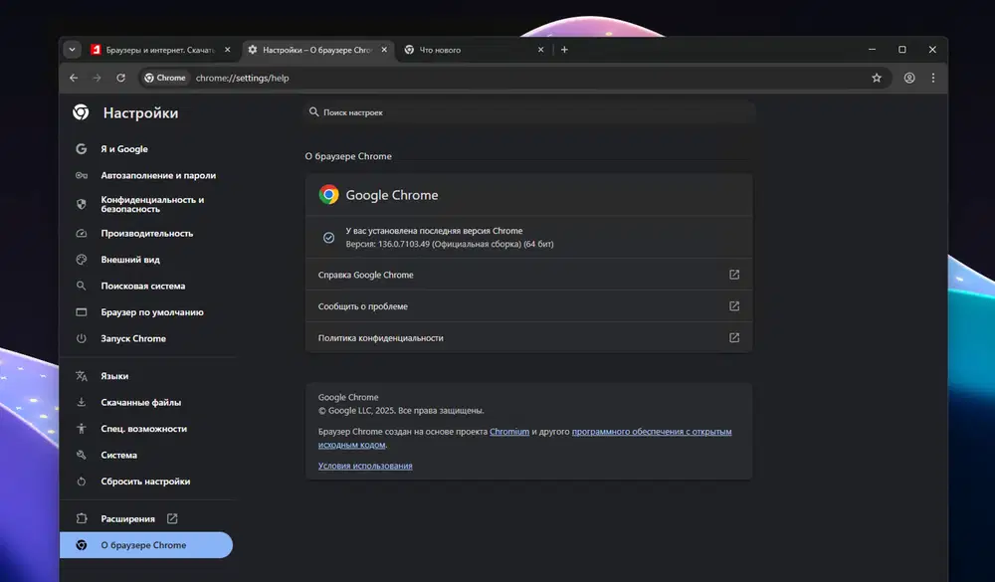The image size is (995, 582).
Task: Switch to the Что нового tab
Action: (x=474, y=50)
